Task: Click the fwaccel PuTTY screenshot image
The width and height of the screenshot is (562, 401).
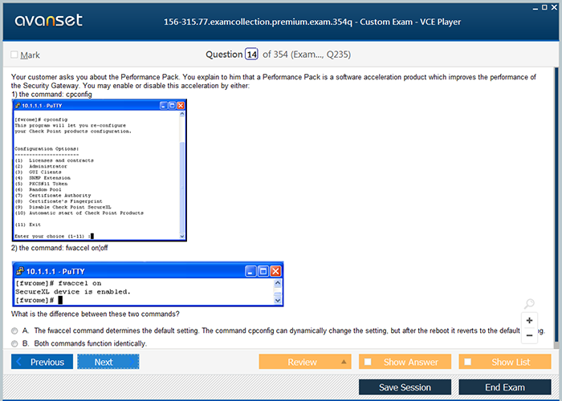Action: [149, 285]
